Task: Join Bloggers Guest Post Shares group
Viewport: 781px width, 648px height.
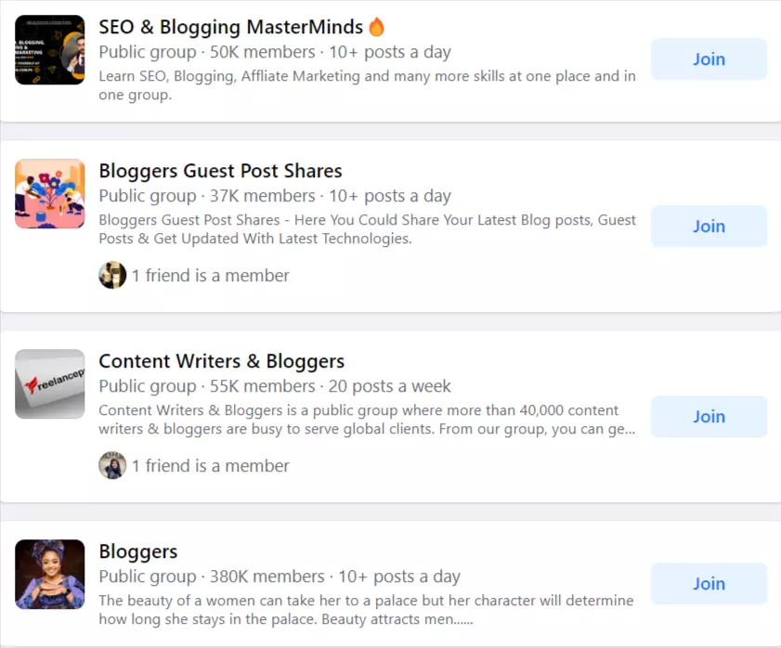Action: click(x=709, y=227)
